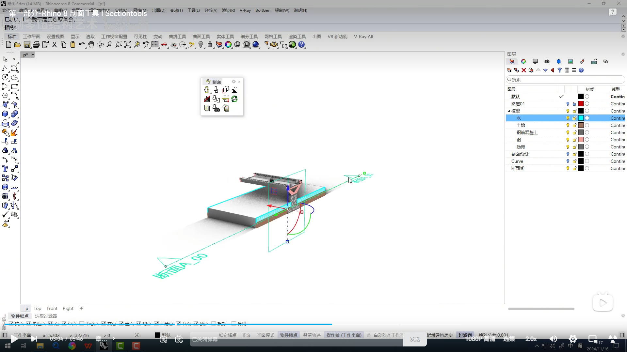Click the Print icon

click(36, 45)
